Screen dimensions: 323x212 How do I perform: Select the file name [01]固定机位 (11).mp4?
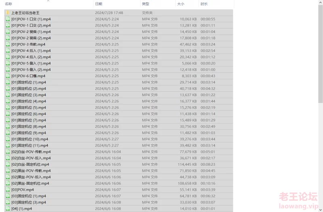coord(29,146)
